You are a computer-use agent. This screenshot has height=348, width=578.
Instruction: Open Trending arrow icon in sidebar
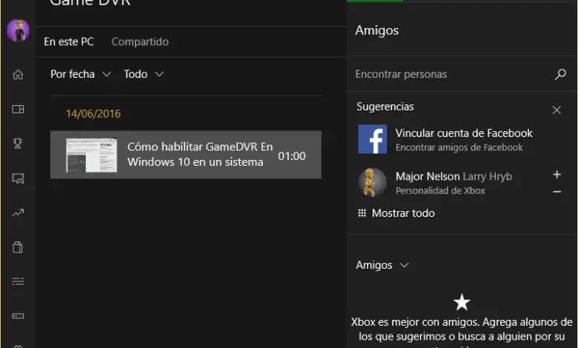click(18, 213)
